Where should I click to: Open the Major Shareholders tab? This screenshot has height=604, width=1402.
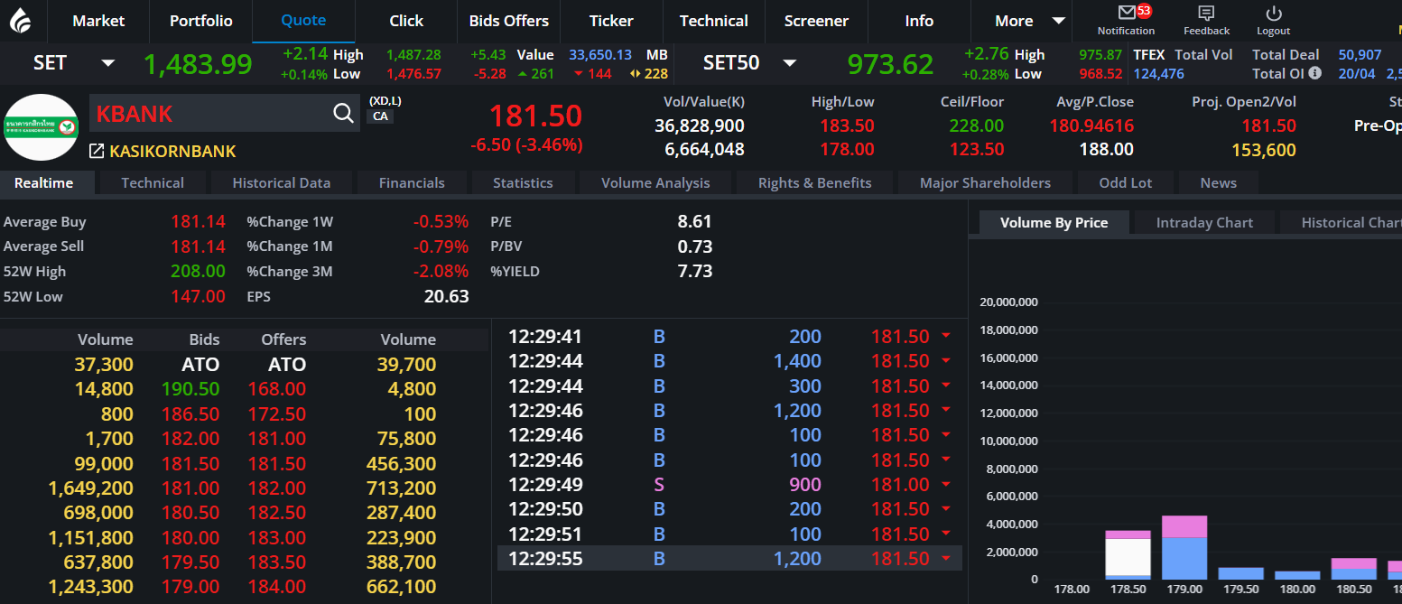click(x=985, y=182)
